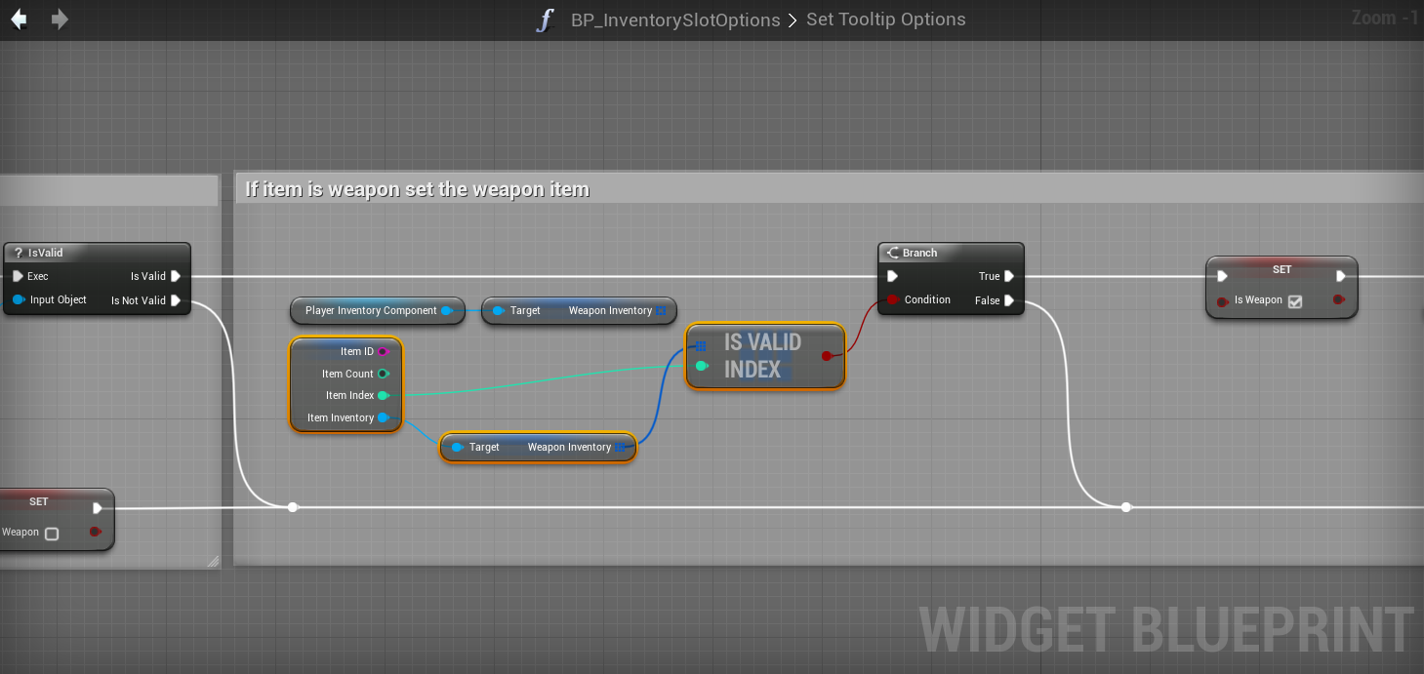Viewport: 1424px width, 674px height.
Task: Select reroute node below Branch False wire
Action: pos(1126,507)
